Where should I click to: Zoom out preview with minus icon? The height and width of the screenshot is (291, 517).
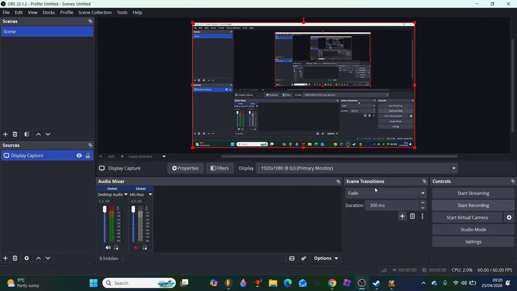coord(101,156)
